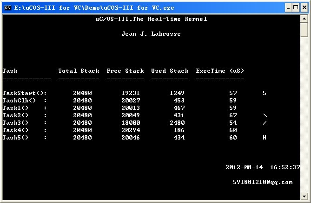The width and height of the screenshot is (311, 203).
Task: Minimize the uCOS-III console window
Action: (288, 8)
